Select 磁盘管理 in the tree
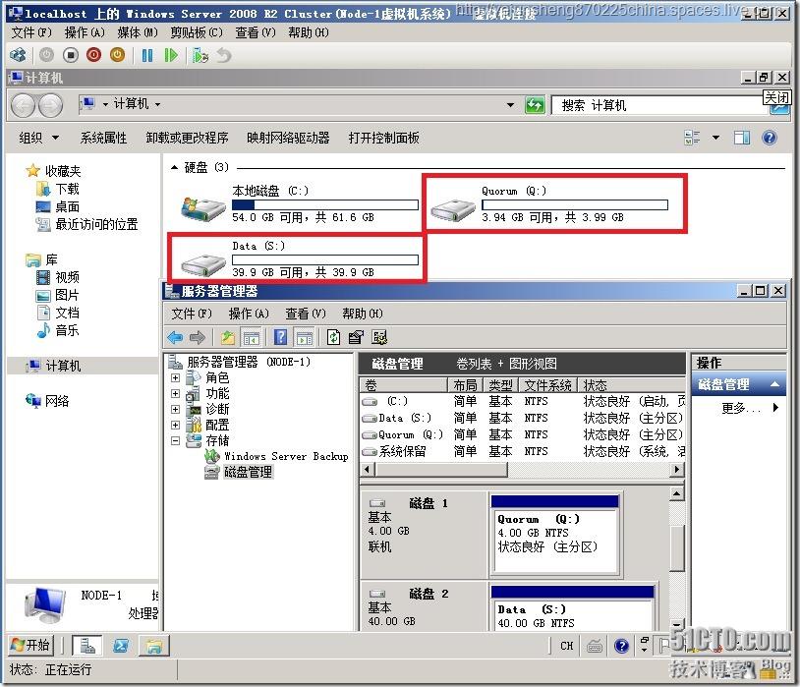The image size is (800, 687). 248,472
